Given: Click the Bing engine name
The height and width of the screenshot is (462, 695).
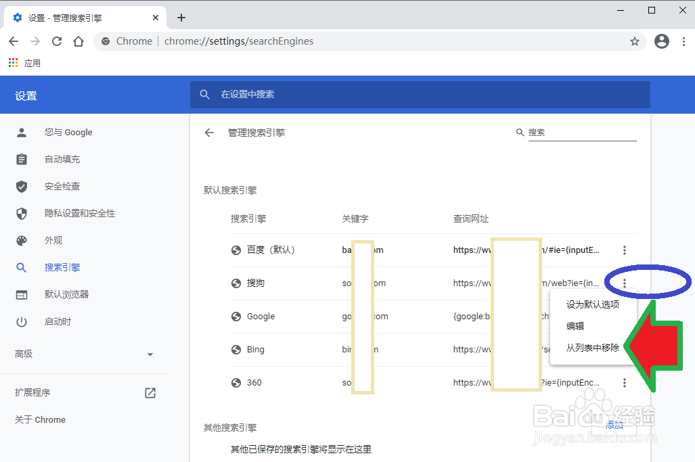Looking at the screenshot, I should click(x=255, y=350).
